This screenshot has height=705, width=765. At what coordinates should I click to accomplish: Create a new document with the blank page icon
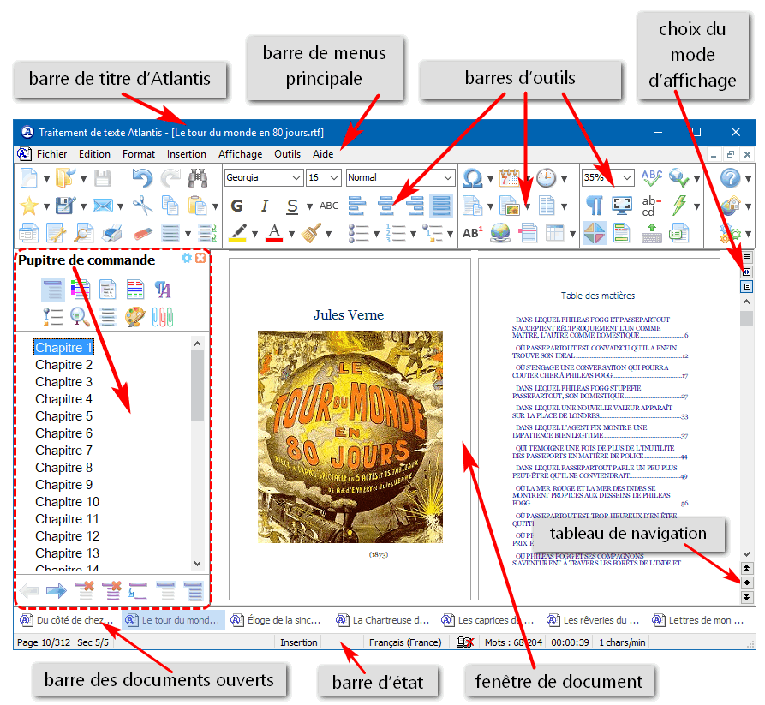point(29,178)
